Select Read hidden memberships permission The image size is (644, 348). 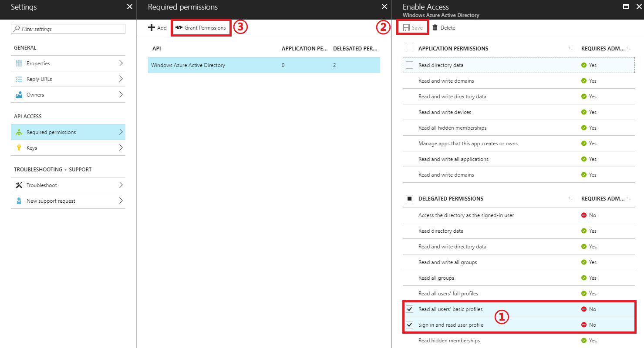click(519, 341)
